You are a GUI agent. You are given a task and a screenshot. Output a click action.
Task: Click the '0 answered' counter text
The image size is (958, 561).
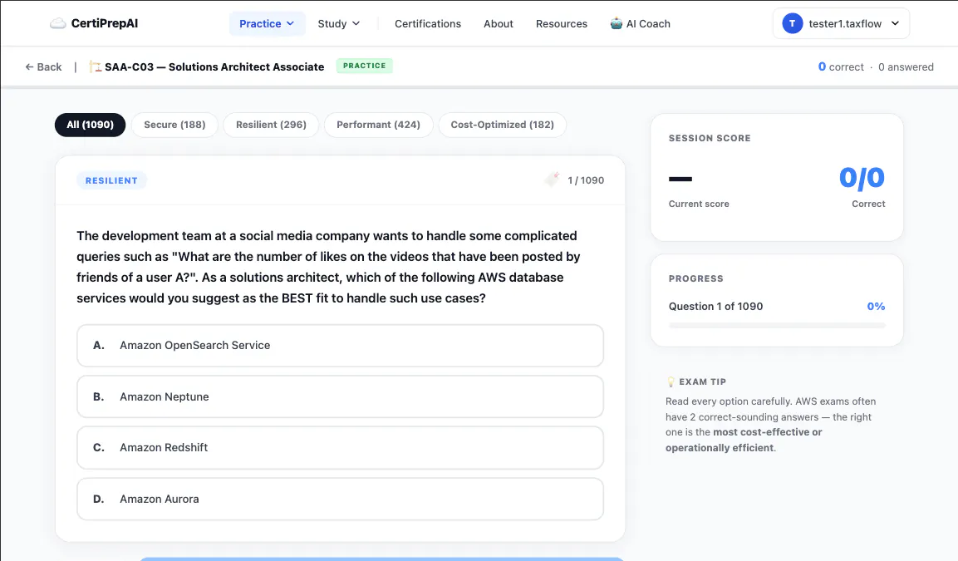point(906,66)
